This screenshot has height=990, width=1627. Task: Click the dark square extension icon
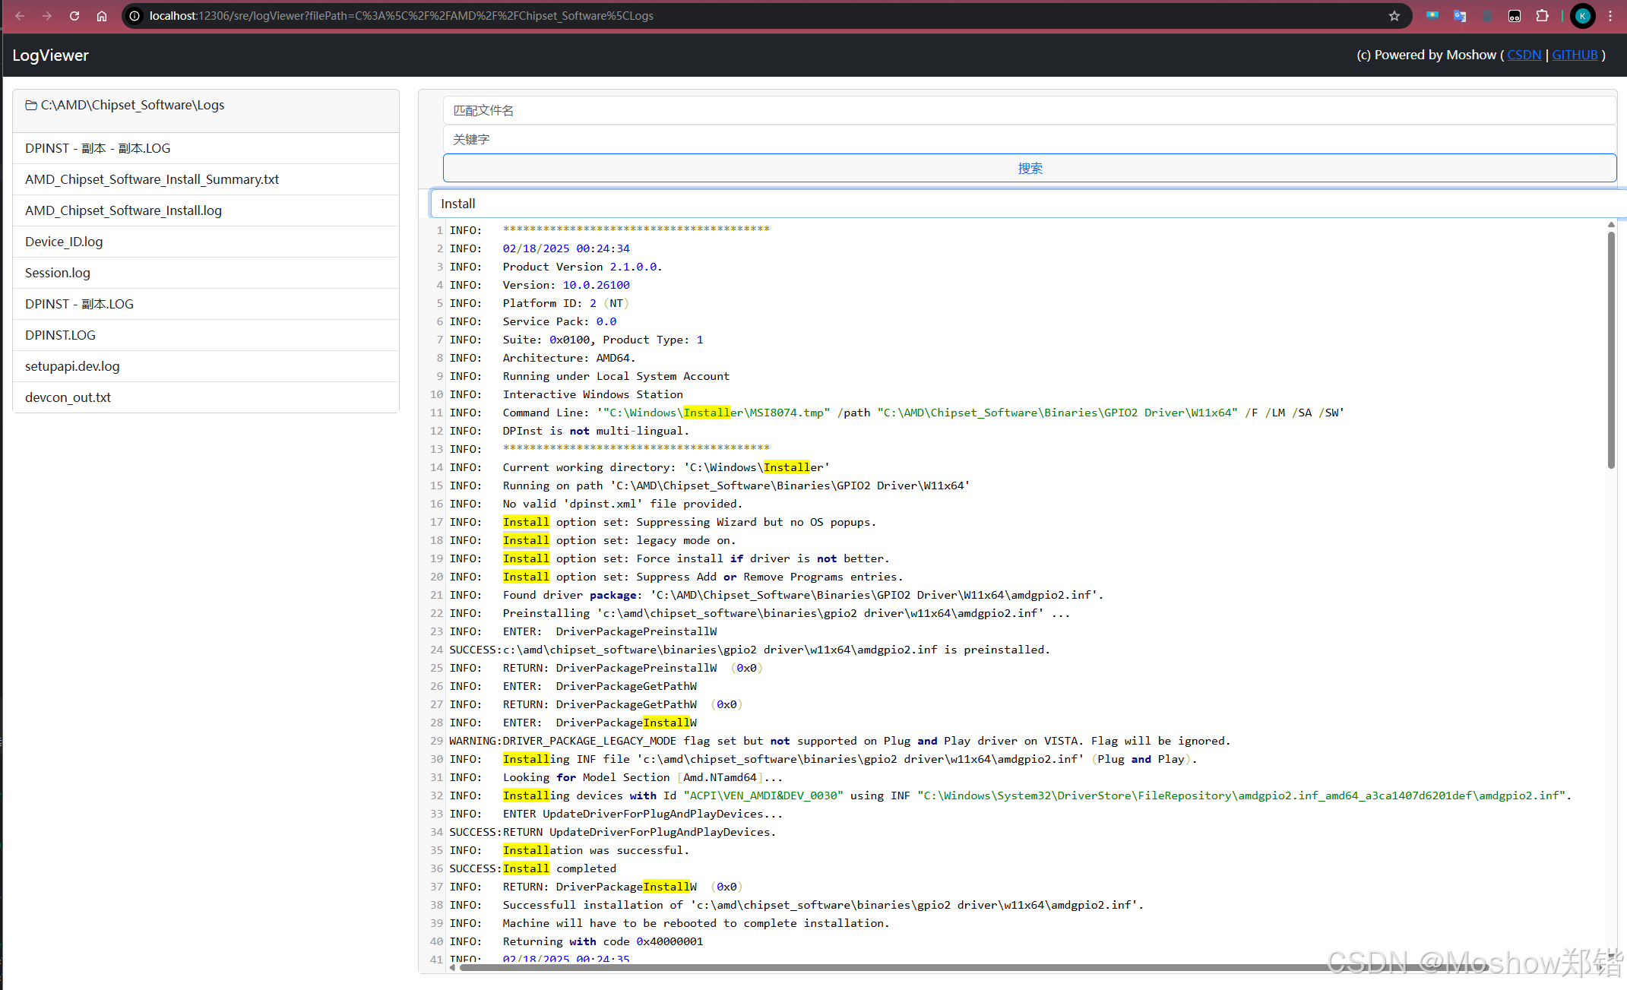click(1515, 16)
